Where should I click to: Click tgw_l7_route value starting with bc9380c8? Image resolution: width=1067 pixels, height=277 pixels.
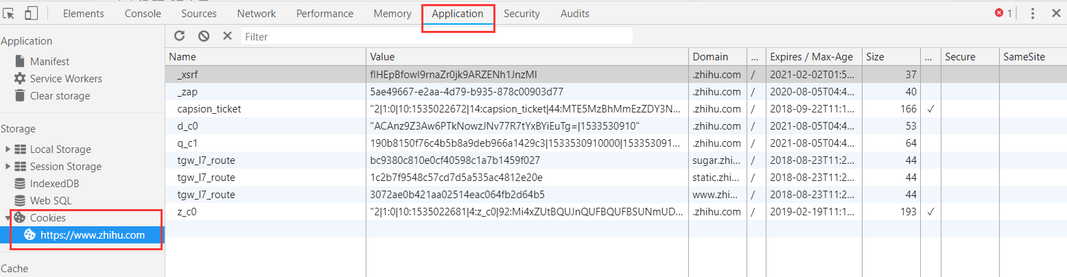click(455, 160)
